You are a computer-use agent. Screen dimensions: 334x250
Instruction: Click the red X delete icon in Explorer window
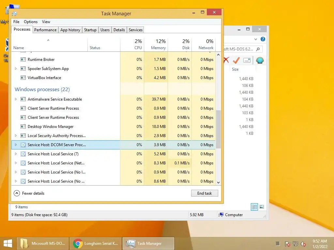[226, 60]
